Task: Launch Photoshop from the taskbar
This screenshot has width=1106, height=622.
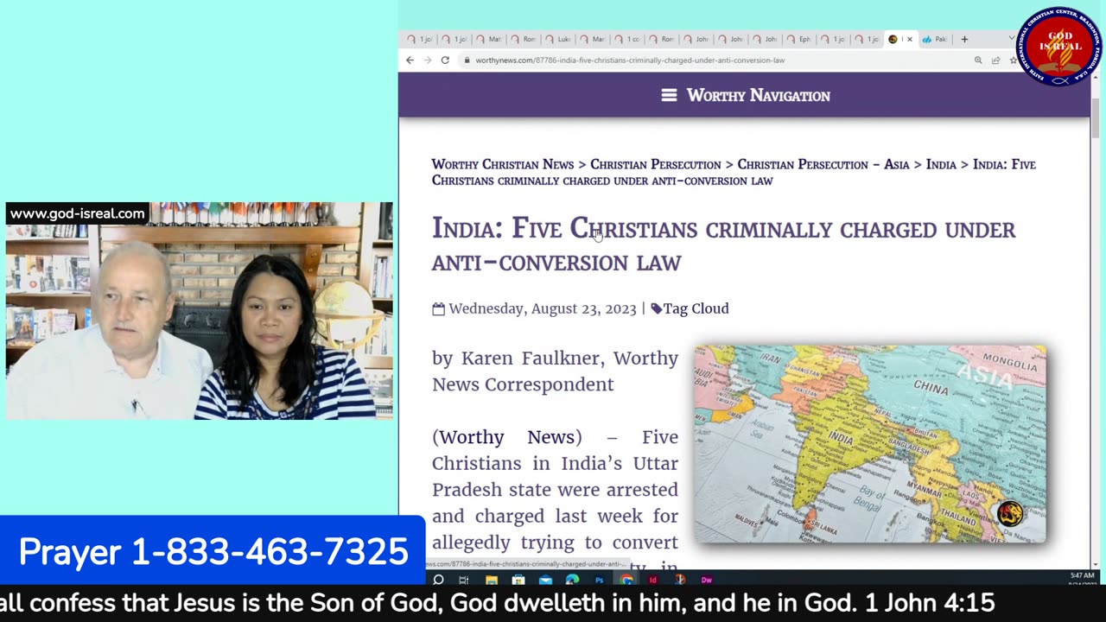Action: pos(599,580)
